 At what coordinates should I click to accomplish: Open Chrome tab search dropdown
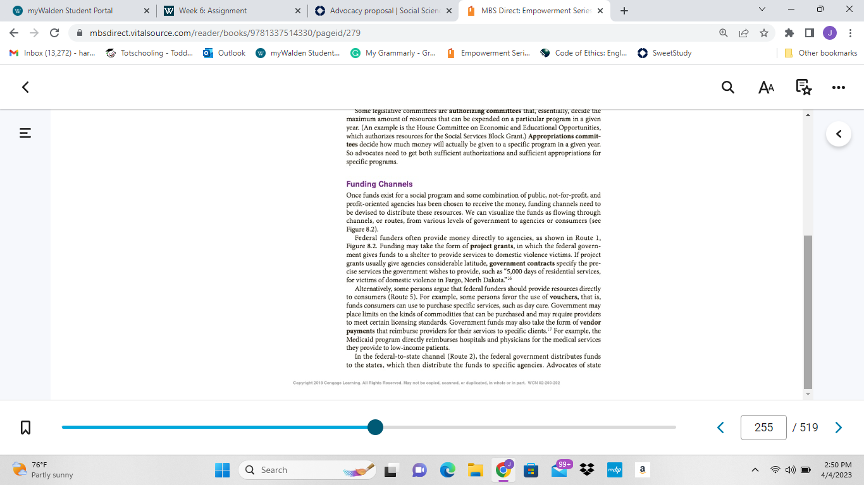click(762, 9)
